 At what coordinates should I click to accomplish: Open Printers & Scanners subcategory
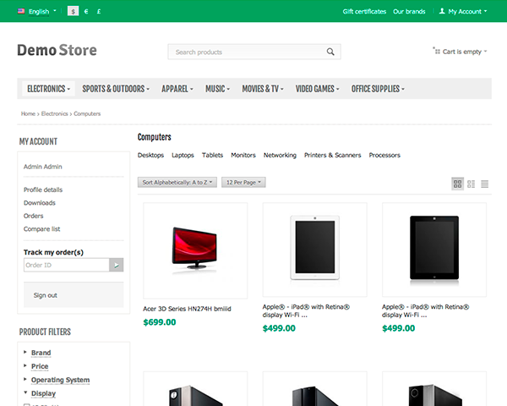332,155
